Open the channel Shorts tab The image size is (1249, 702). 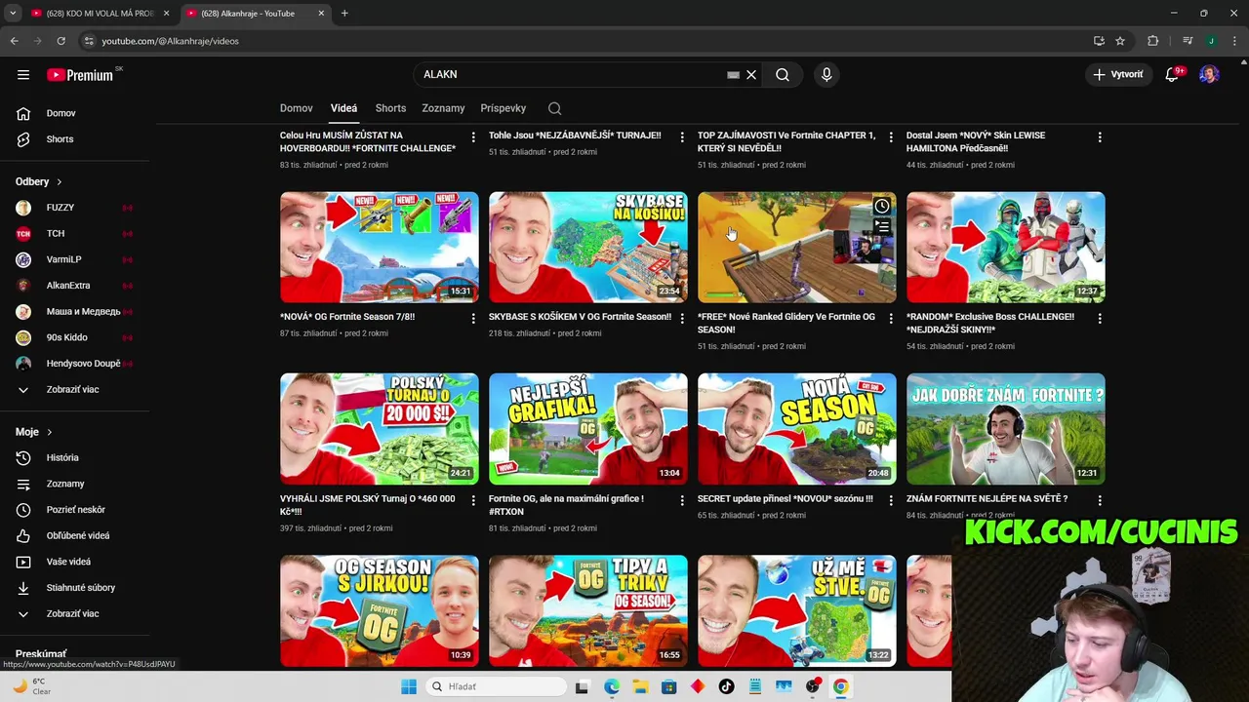pos(390,108)
